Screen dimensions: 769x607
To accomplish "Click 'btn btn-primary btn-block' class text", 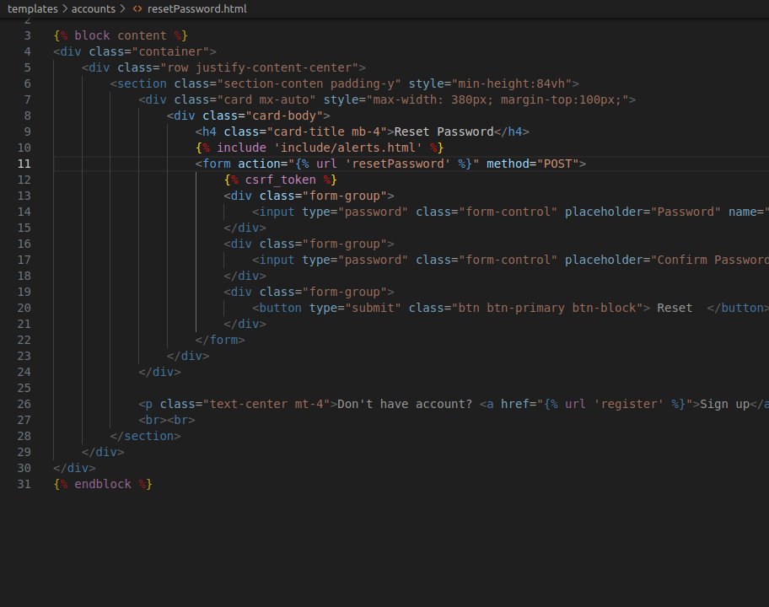I will (x=547, y=308).
